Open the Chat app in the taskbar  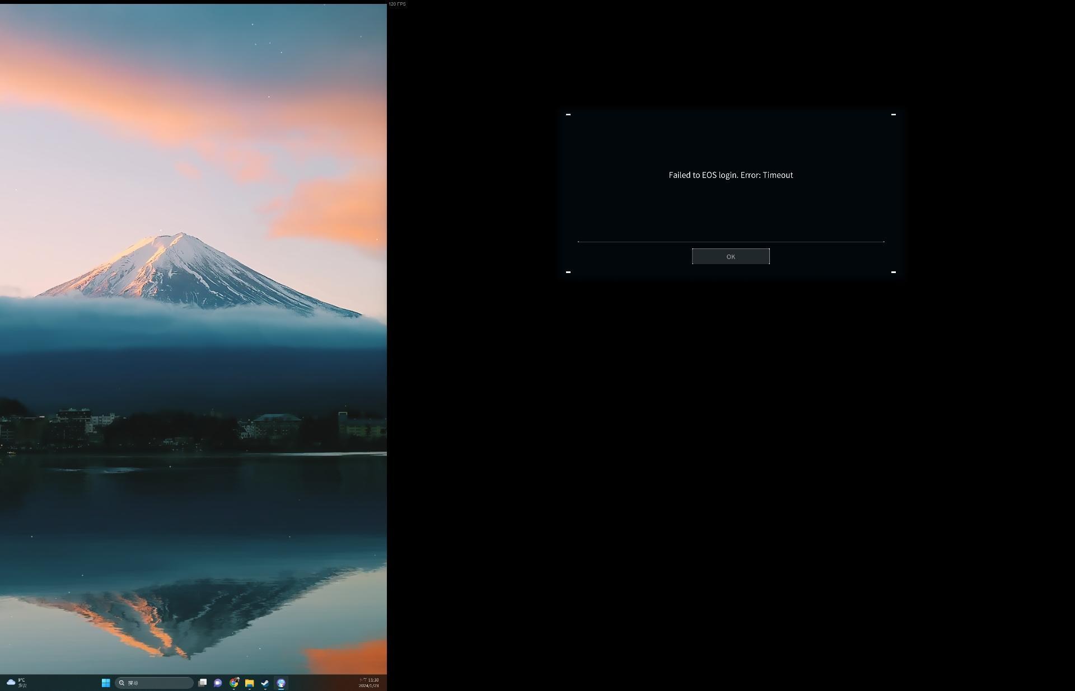[x=218, y=683]
